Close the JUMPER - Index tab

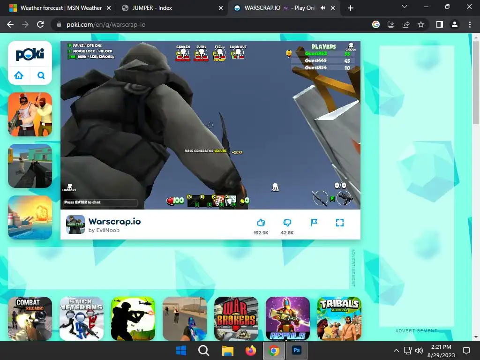tap(221, 8)
